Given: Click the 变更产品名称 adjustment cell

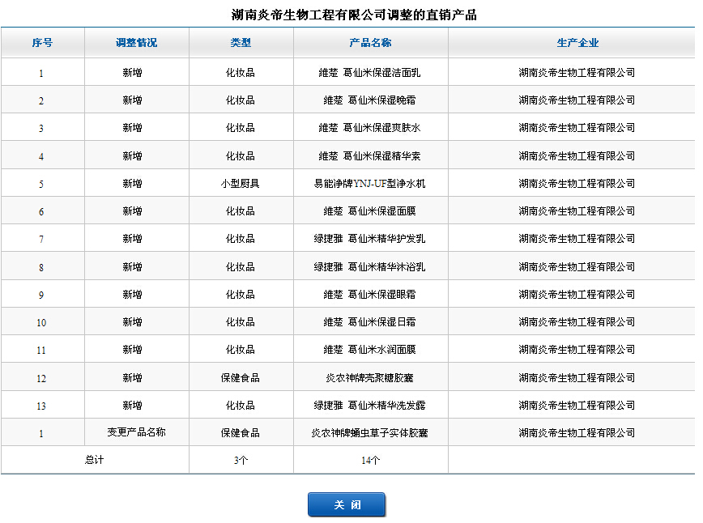Looking at the screenshot, I should click(x=136, y=432).
